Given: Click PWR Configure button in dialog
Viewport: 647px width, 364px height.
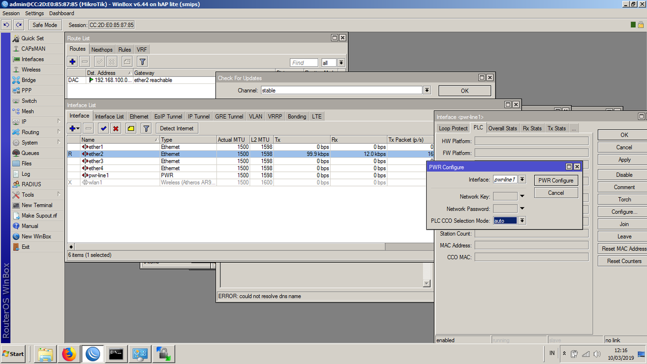Looking at the screenshot, I should coord(556,180).
